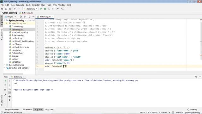
Task: Open VCS menu
Action: pos(55,5)
